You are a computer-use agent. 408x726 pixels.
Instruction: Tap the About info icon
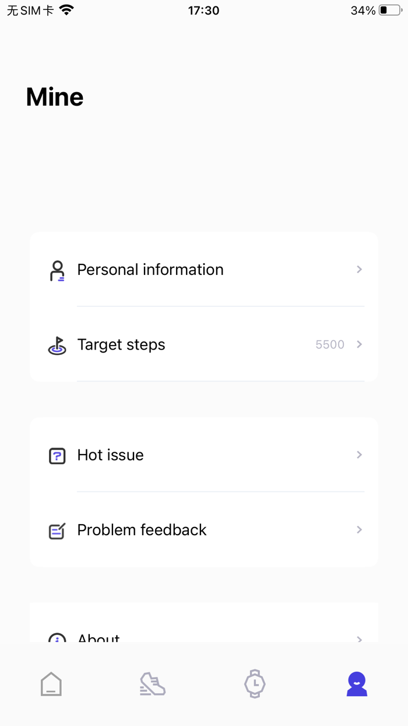pyautogui.click(x=57, y=638)
